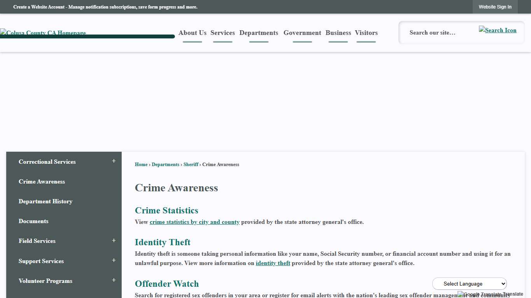Open the Visitors navigation menu

366,33
